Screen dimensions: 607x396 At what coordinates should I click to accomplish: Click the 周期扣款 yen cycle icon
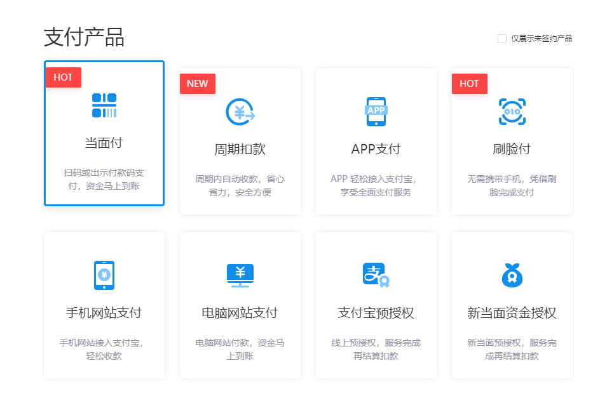click(x=240, y=112)
